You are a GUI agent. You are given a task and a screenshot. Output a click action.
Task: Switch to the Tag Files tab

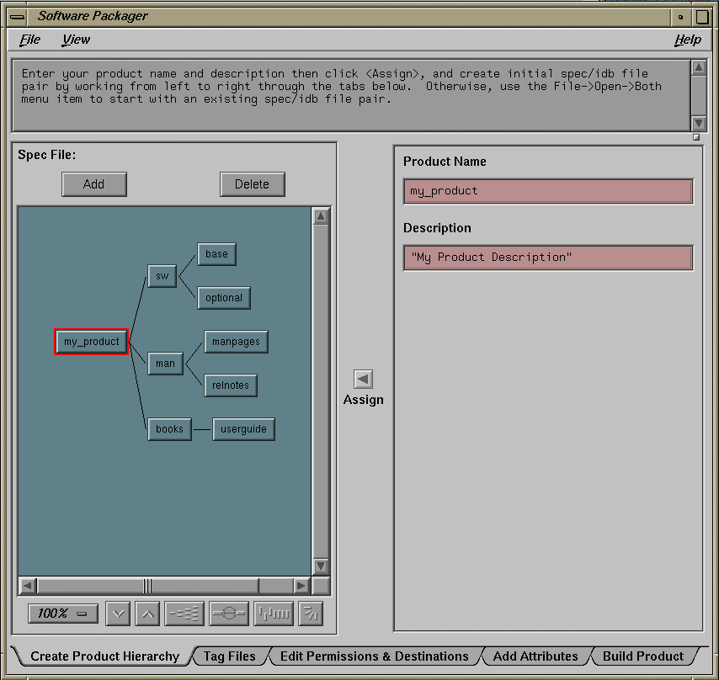230,656
